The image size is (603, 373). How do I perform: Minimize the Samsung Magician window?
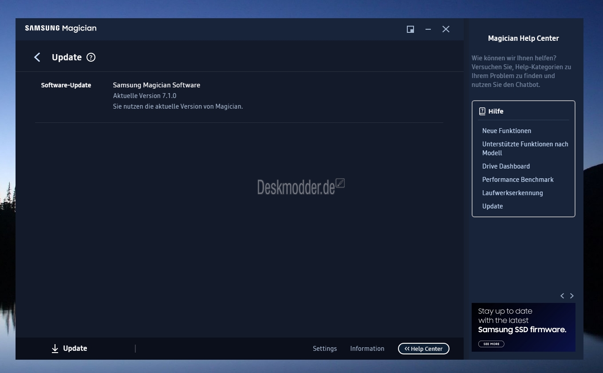[x=428, y=29]
